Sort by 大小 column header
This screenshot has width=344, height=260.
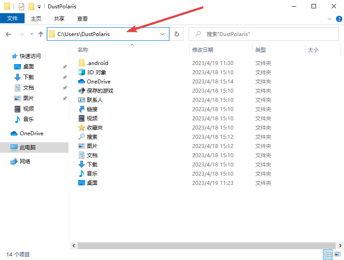point(313,50)
